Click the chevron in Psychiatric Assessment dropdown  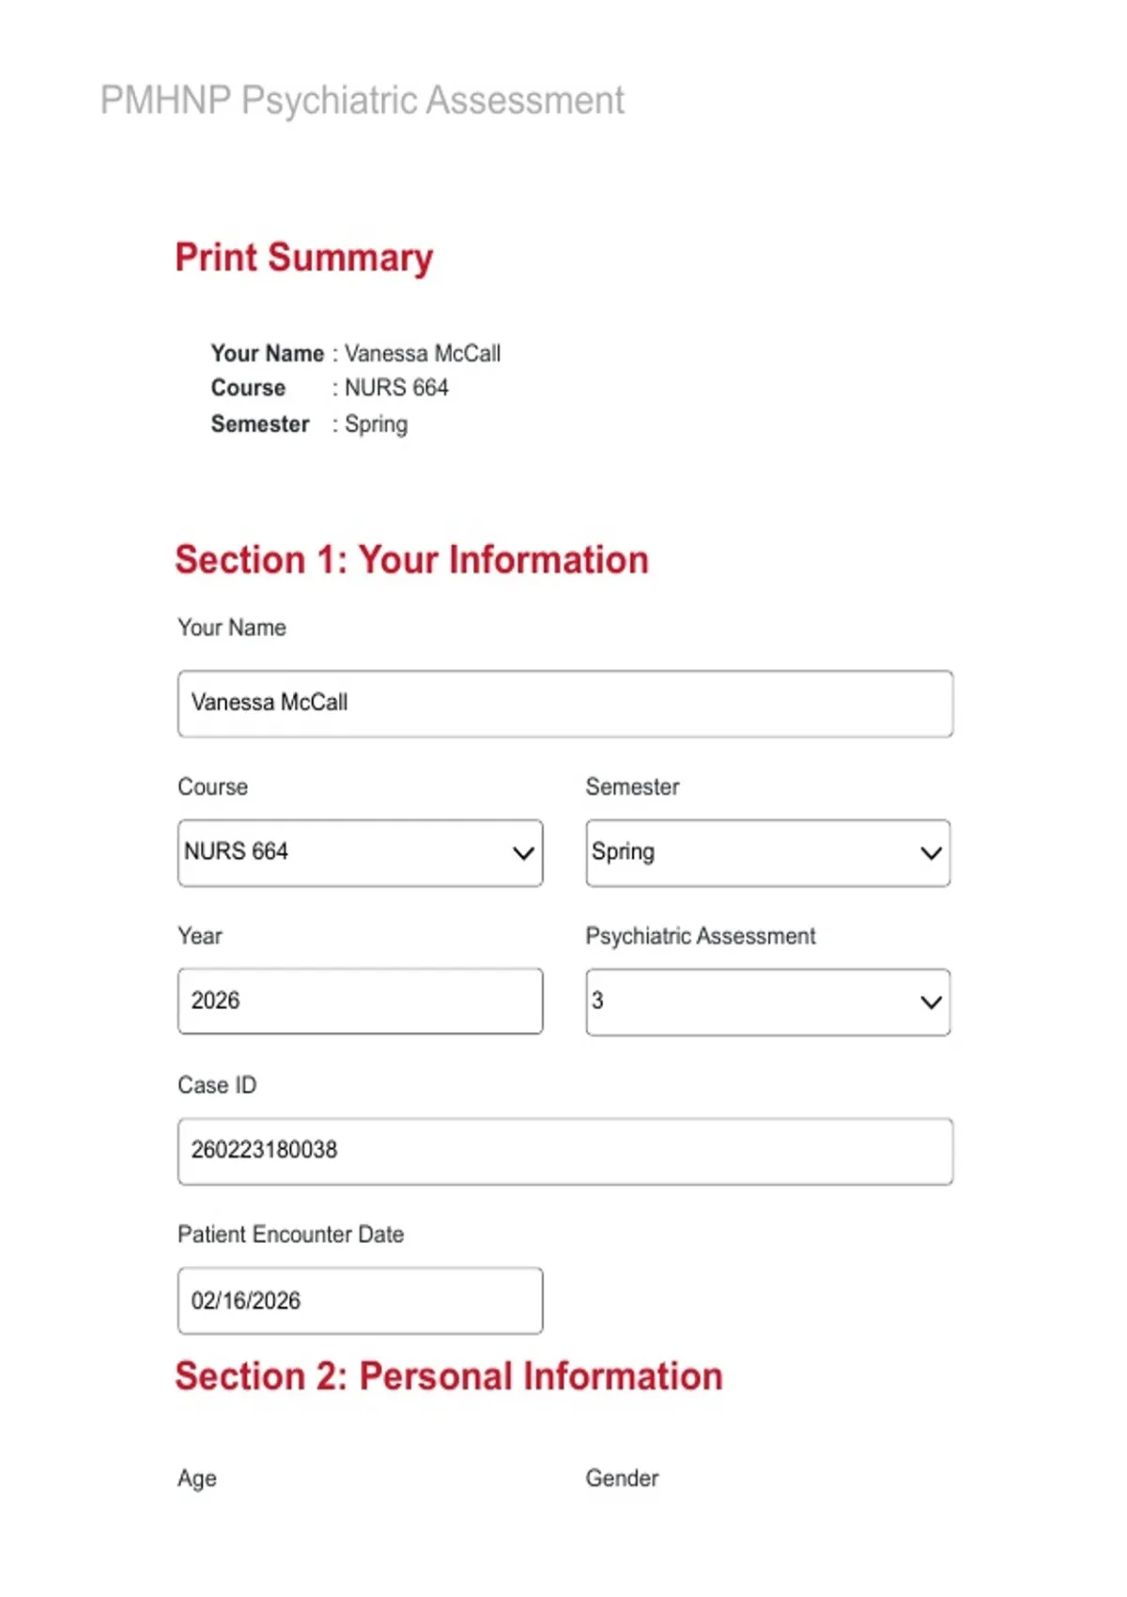(931, 1002)
